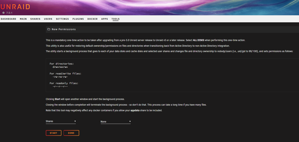The image size is (299, 142).
Task: Go to the Main tab
Action: 23,19
